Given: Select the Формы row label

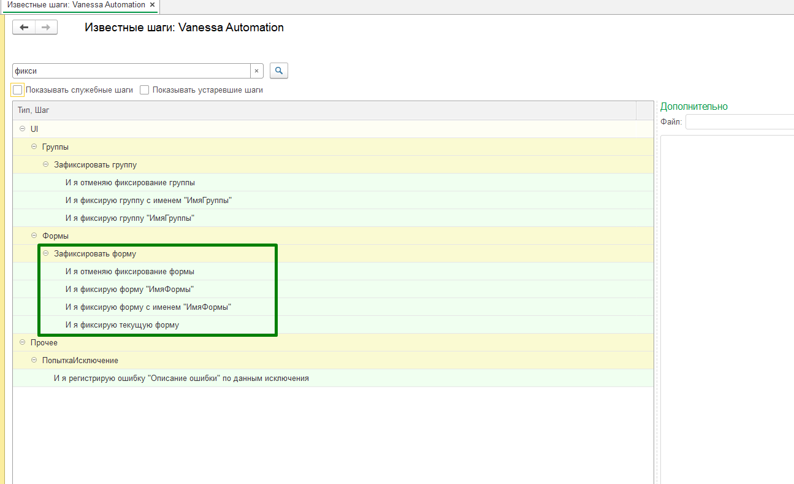Looking at the screenshot, I should point(55,236).
